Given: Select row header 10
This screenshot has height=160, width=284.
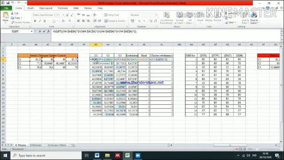Looking at the screenshot, I should pos(3,83).
